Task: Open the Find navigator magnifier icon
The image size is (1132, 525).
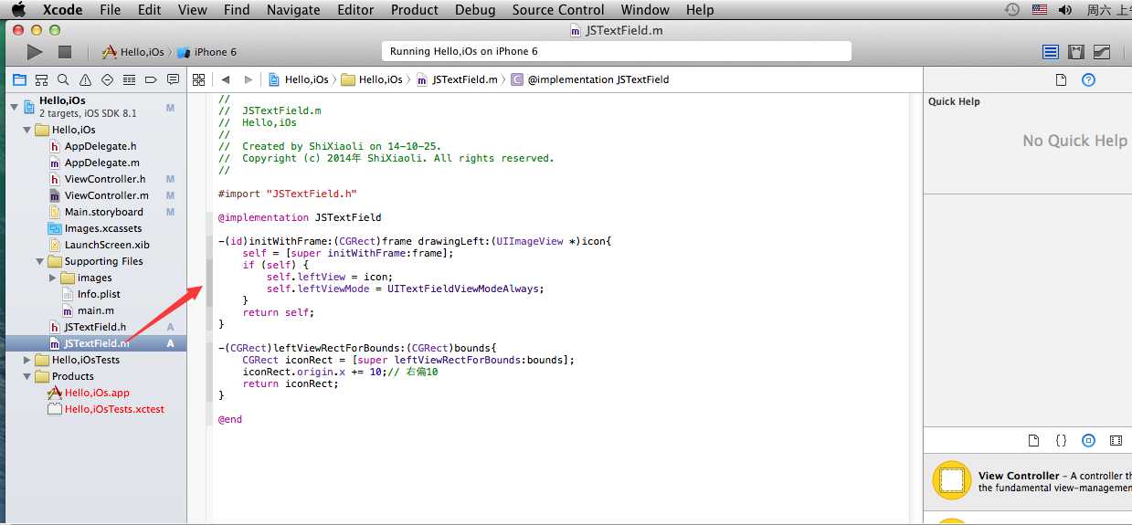Action: click(x=63, y=79)
